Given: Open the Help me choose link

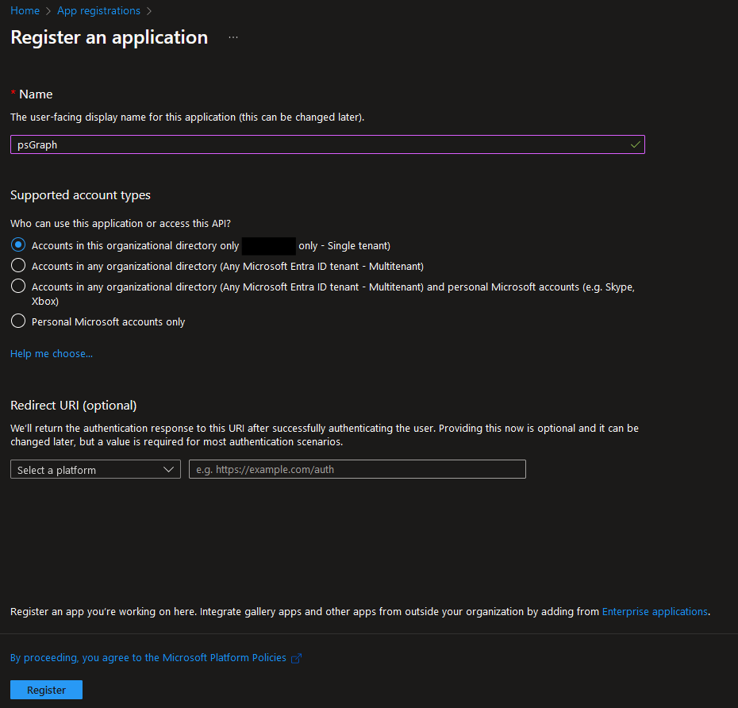Looking at the screenshot, I should (51, 353).
